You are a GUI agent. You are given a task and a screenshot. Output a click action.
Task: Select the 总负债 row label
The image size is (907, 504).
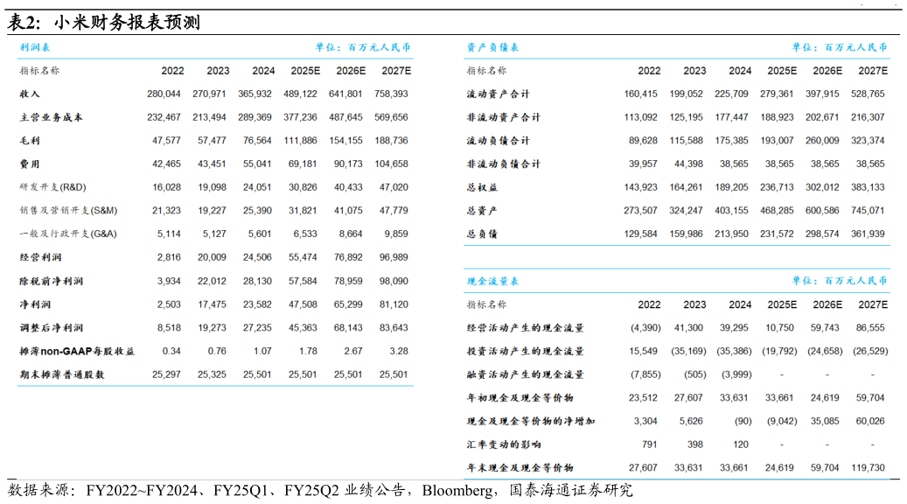[482, 234]
